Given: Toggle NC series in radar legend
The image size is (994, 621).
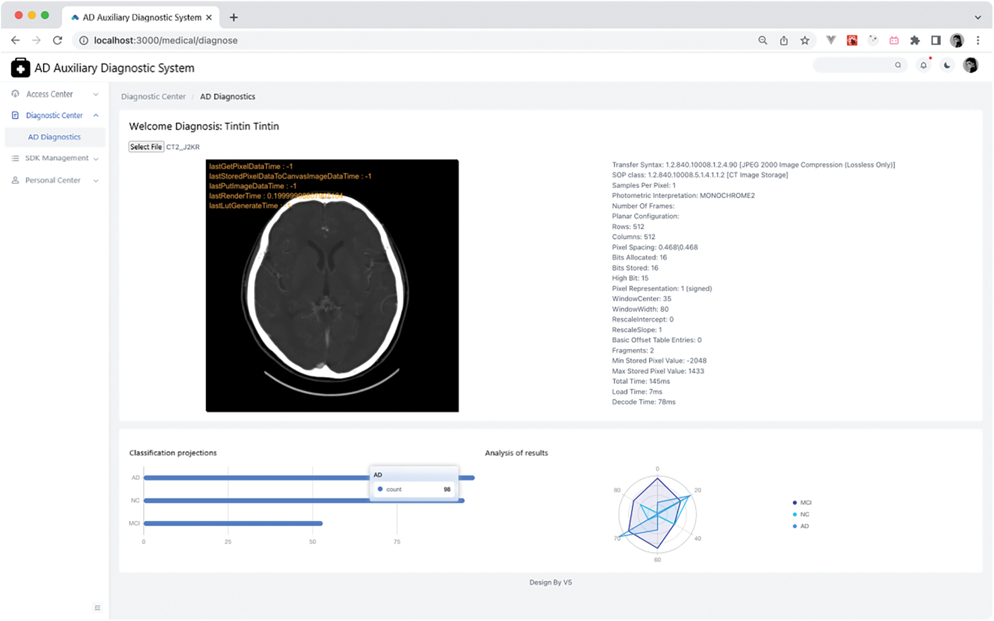Looking at the screenshot, I should tap(801, 514).
